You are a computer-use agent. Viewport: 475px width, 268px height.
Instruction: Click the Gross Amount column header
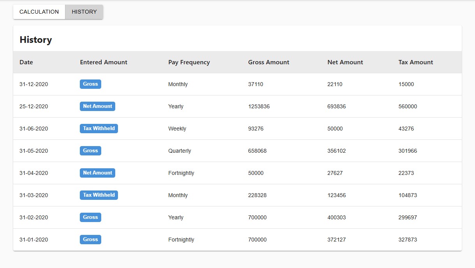pyautogui.click(x=269, y=62)
